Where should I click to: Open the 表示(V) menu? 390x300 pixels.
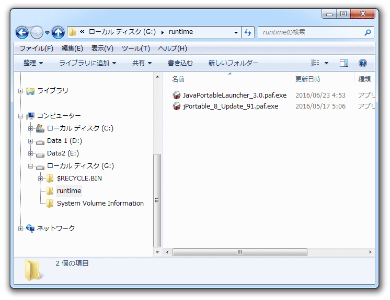point(102,49)
